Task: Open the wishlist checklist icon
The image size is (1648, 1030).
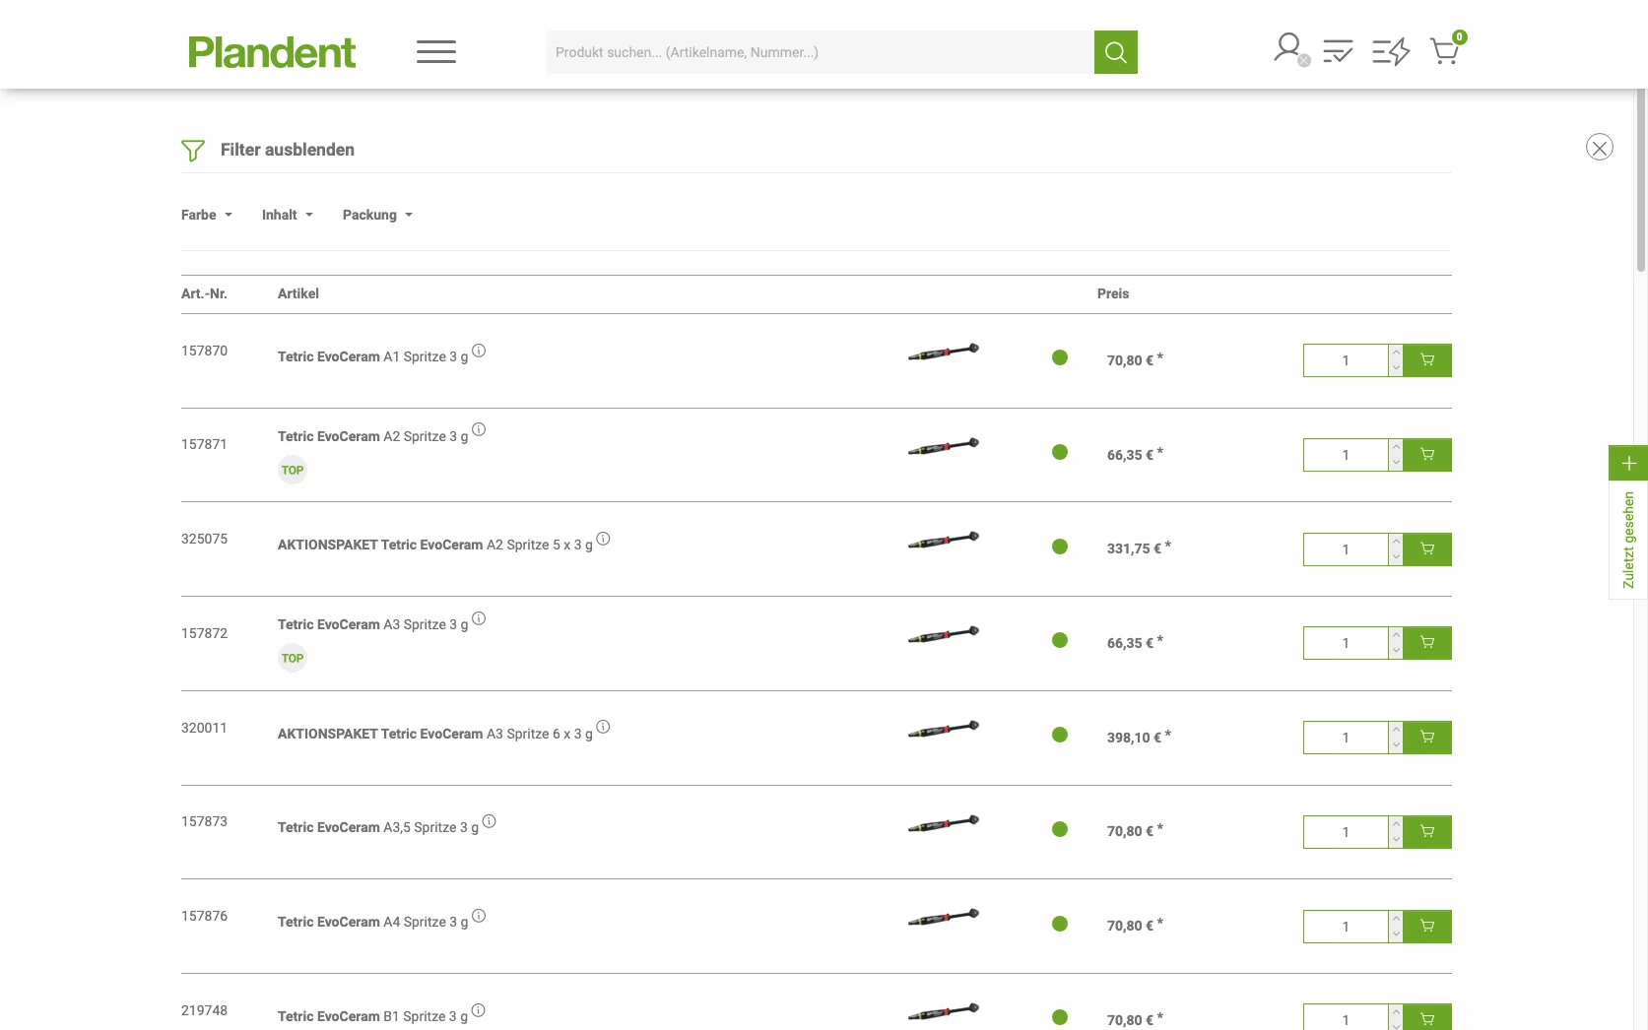Action: [x=1338, y=51]
